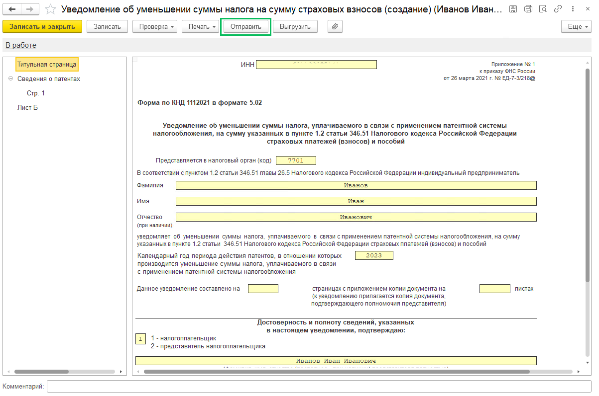
Task: Click the Записать button
Action: (x=107, y=27)
